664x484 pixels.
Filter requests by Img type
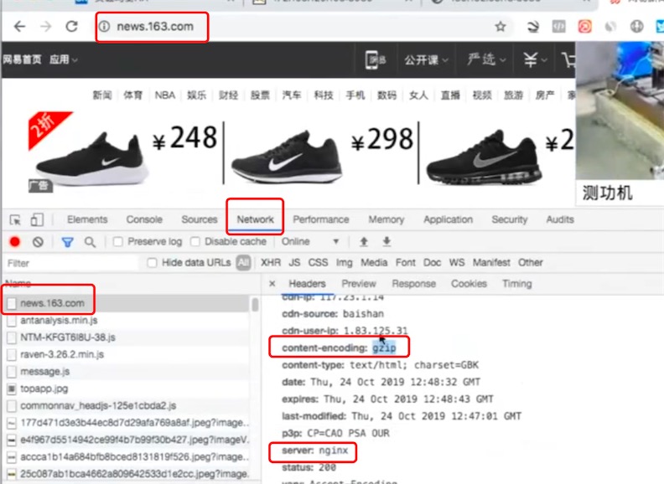pos(345,263)
